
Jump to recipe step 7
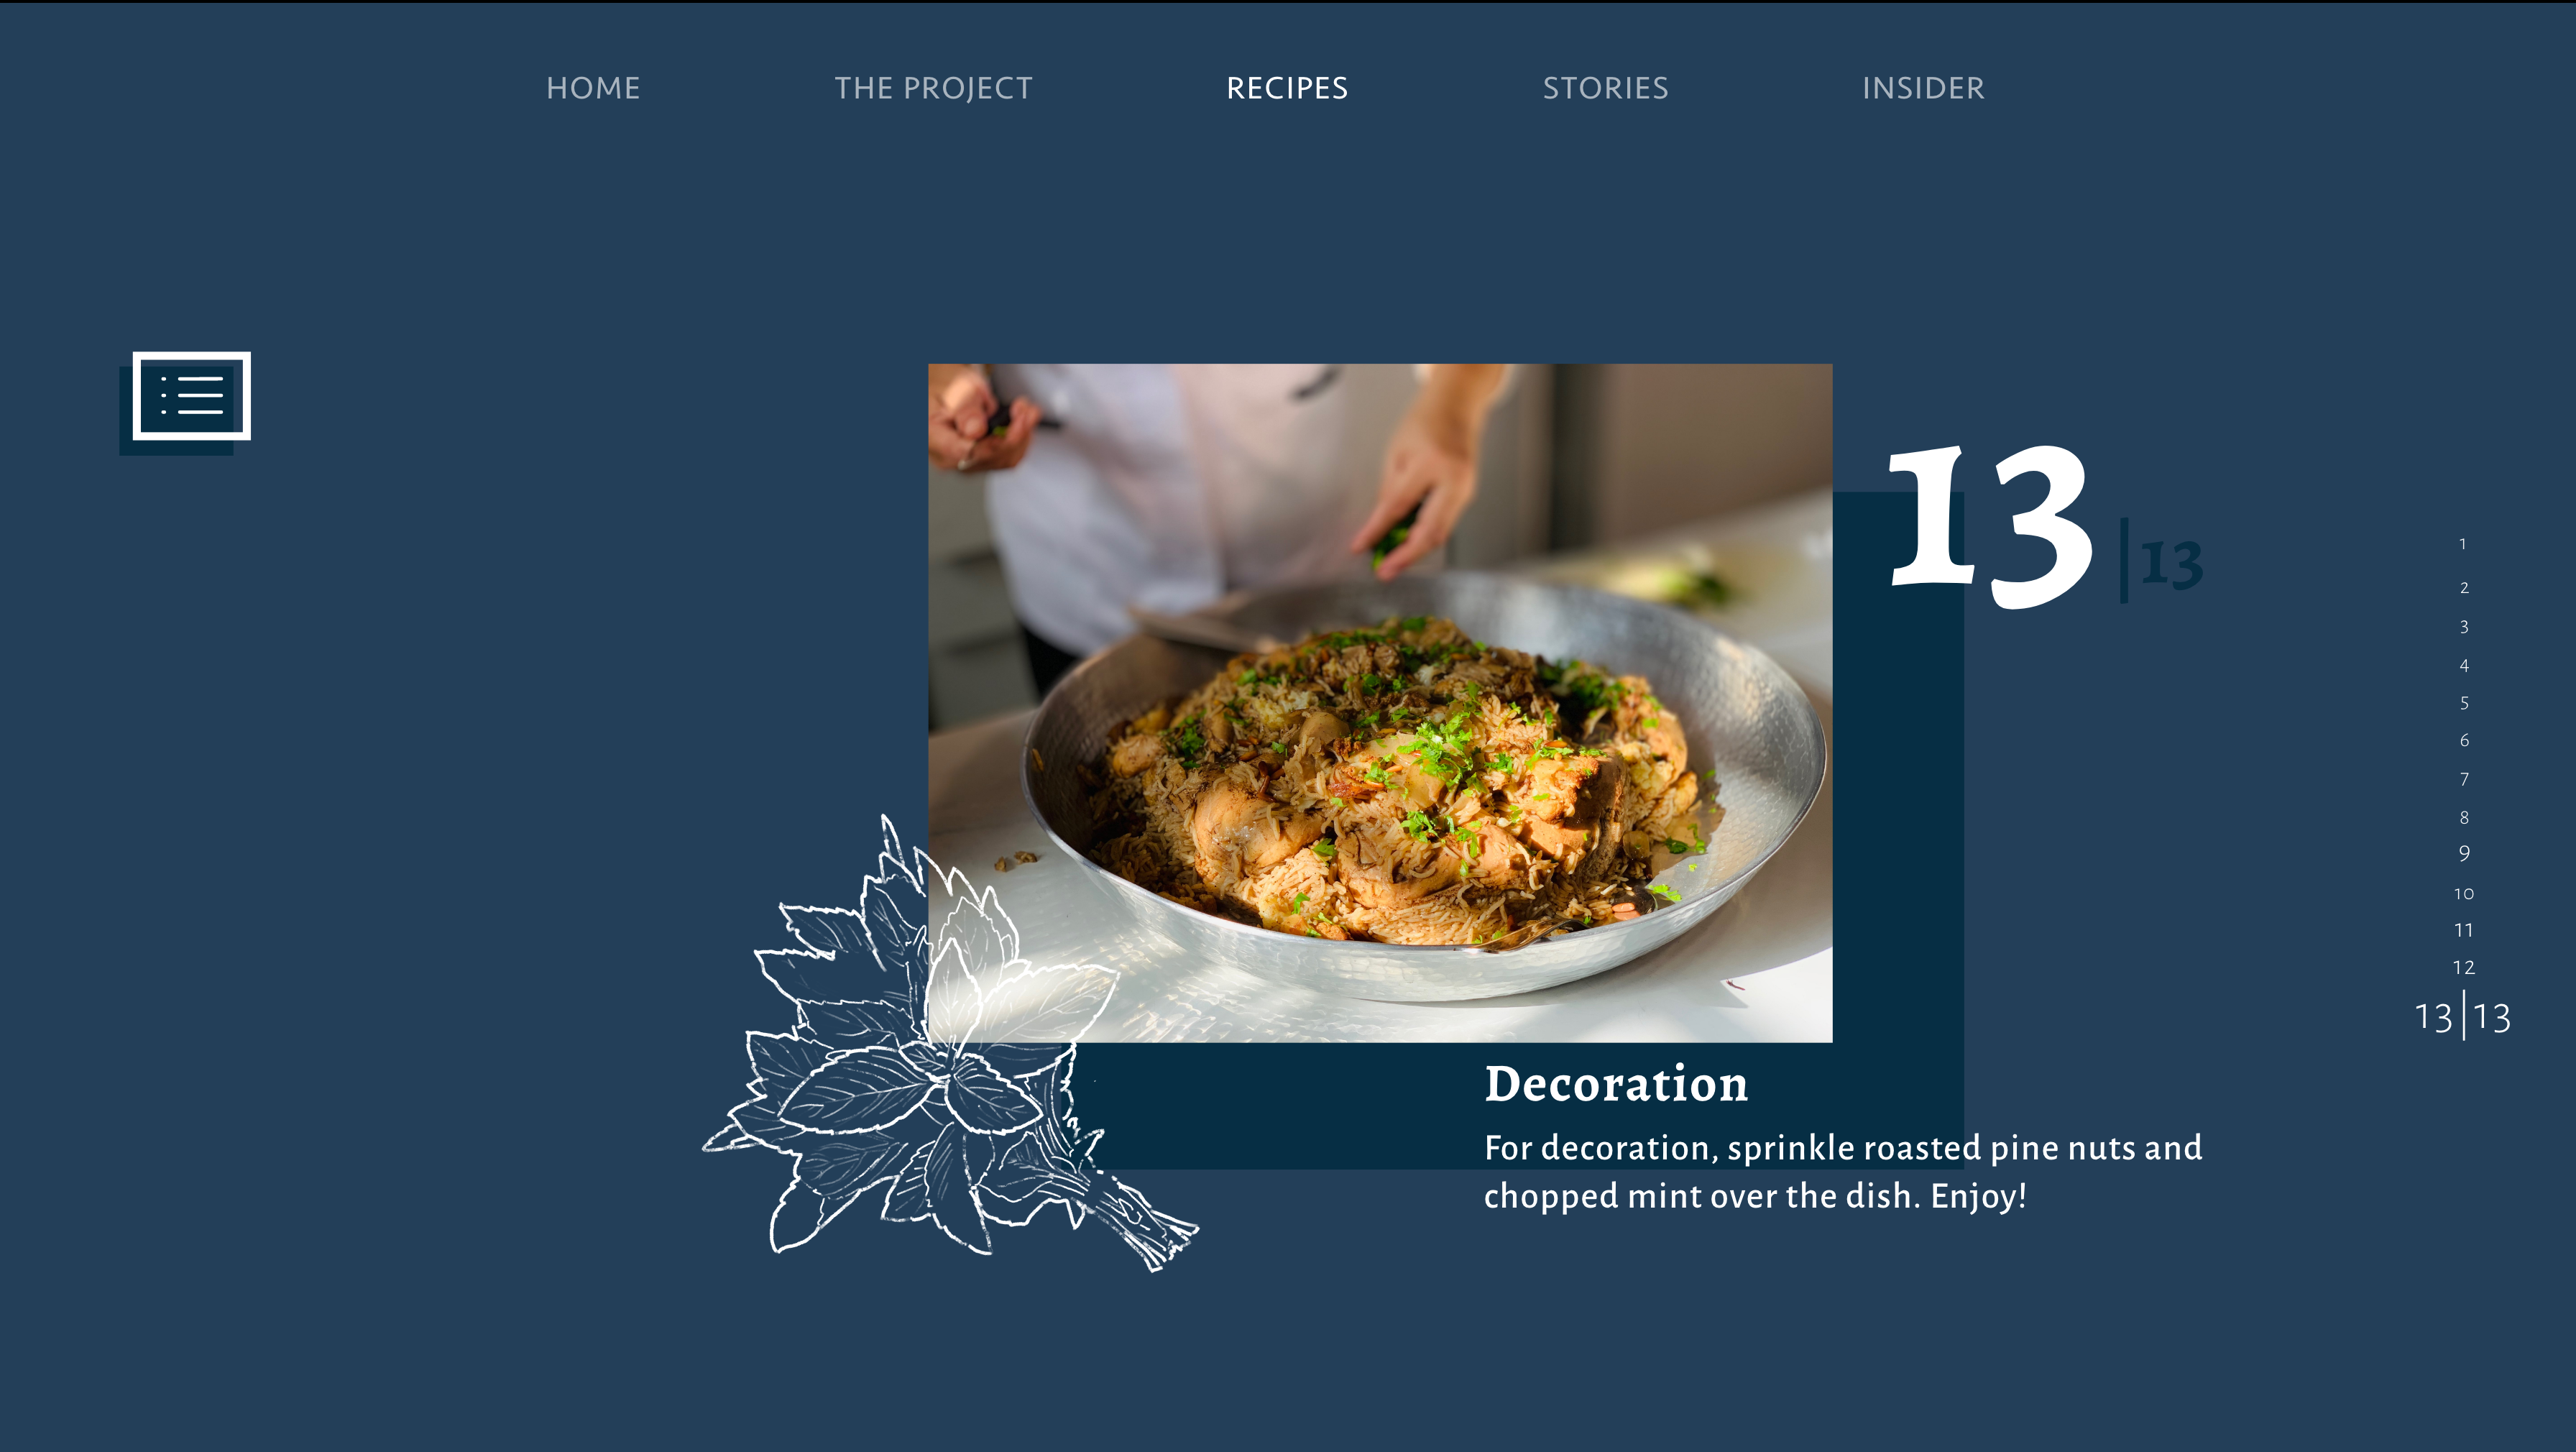click(x=2464, y=779)
